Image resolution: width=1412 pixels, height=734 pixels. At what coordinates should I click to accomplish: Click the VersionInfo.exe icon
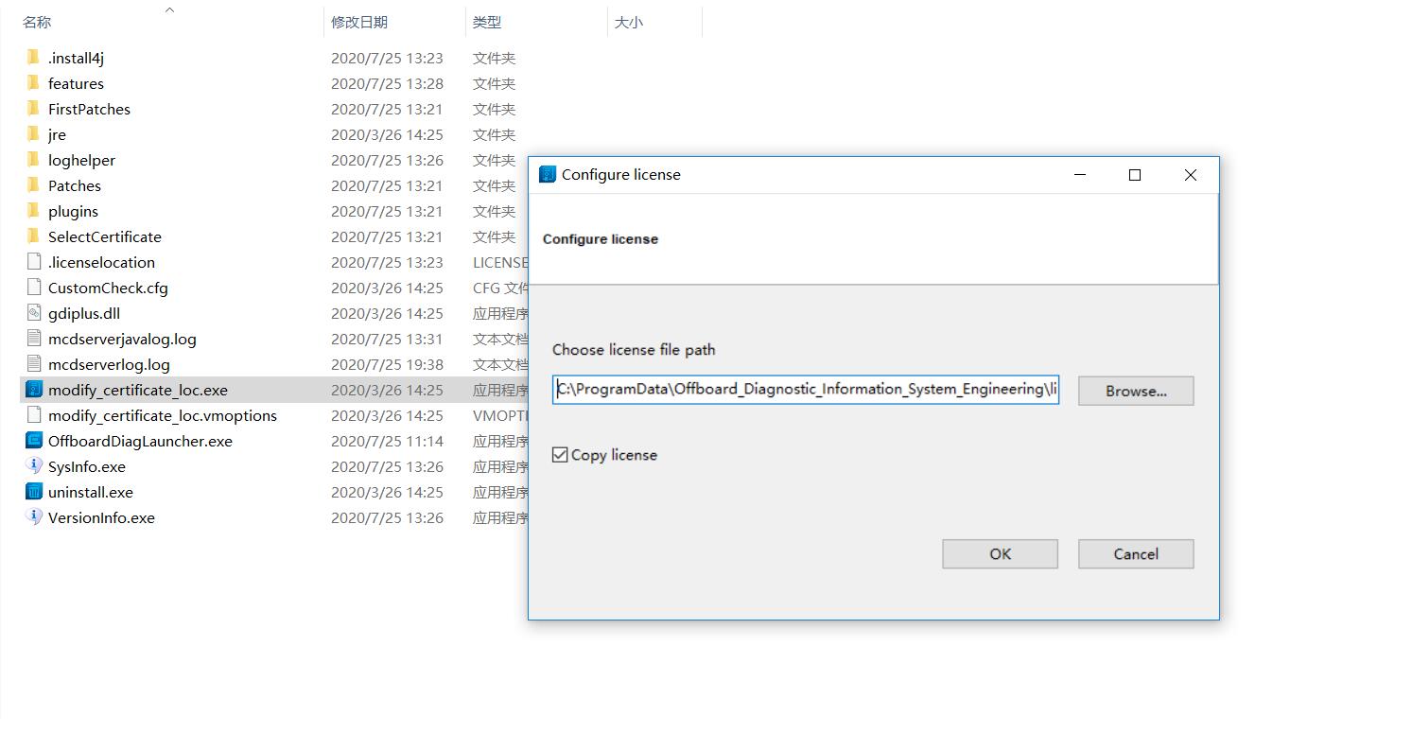coord(34,517)
